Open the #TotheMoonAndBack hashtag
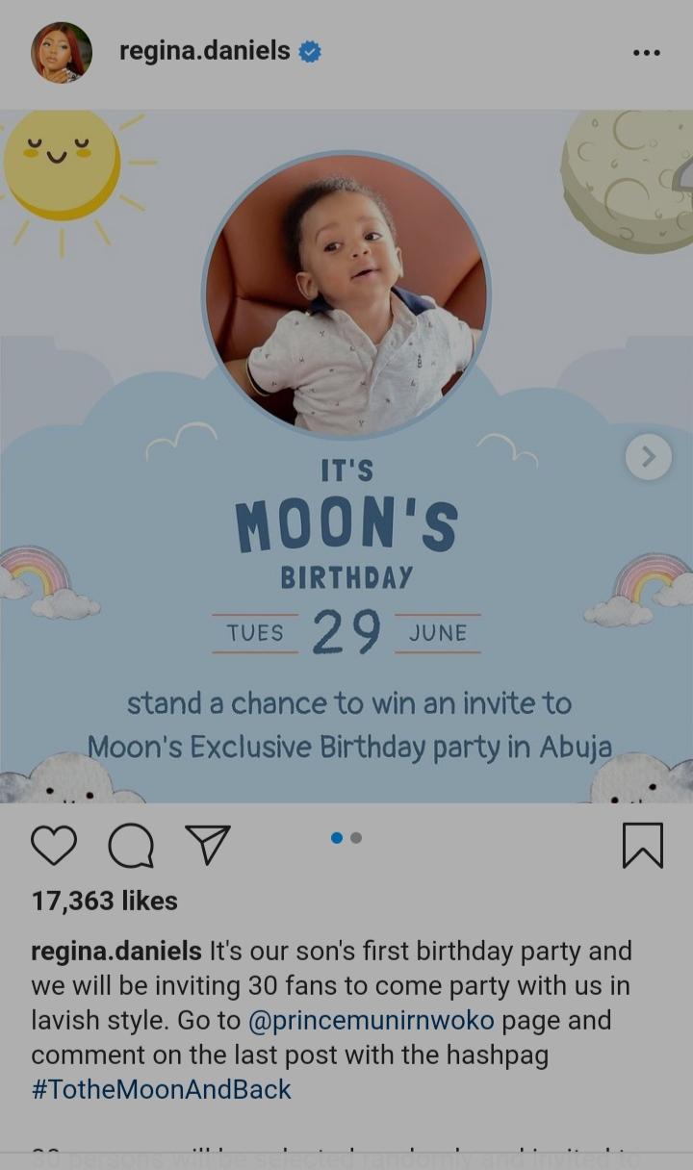 click(x=161, y=1089)
